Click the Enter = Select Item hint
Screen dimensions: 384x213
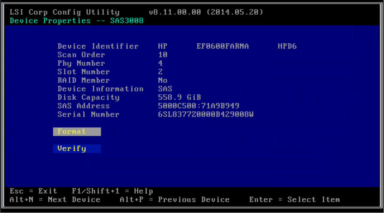(x=295, y=200)
